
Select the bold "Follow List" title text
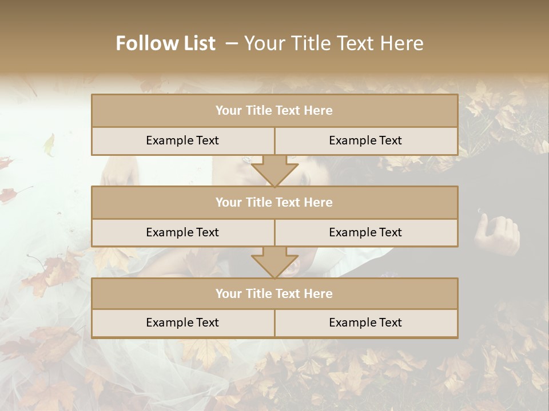[x=166, y=43]
